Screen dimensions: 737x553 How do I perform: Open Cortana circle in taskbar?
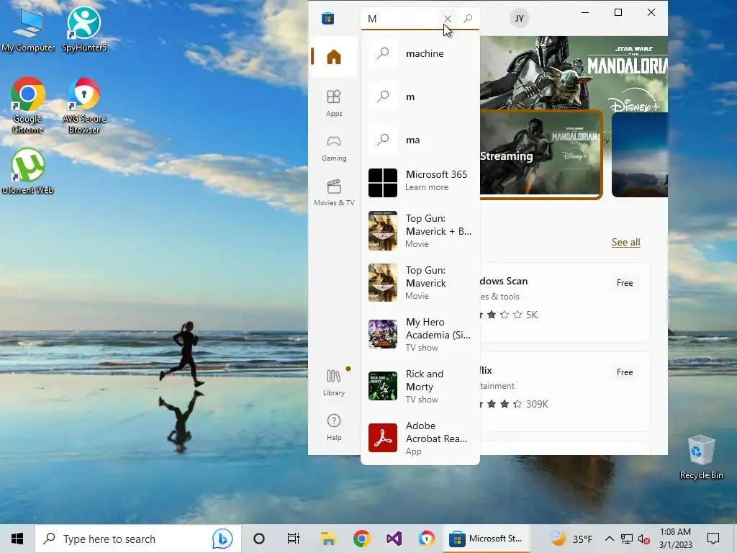259,539
